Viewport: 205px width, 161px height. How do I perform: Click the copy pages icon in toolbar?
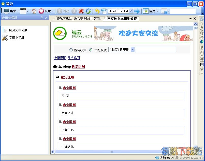[x=104, y=11]
